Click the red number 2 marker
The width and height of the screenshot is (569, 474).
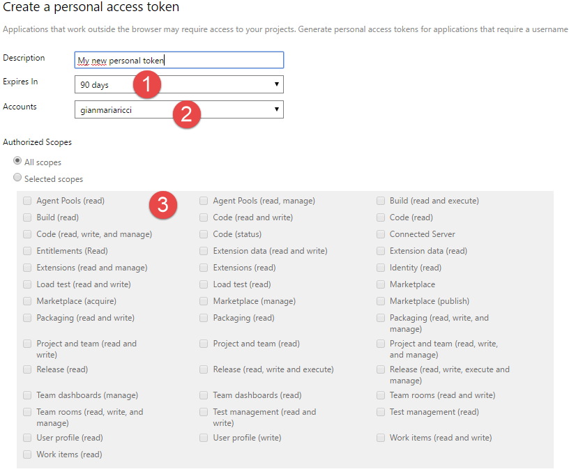(186, 114)
